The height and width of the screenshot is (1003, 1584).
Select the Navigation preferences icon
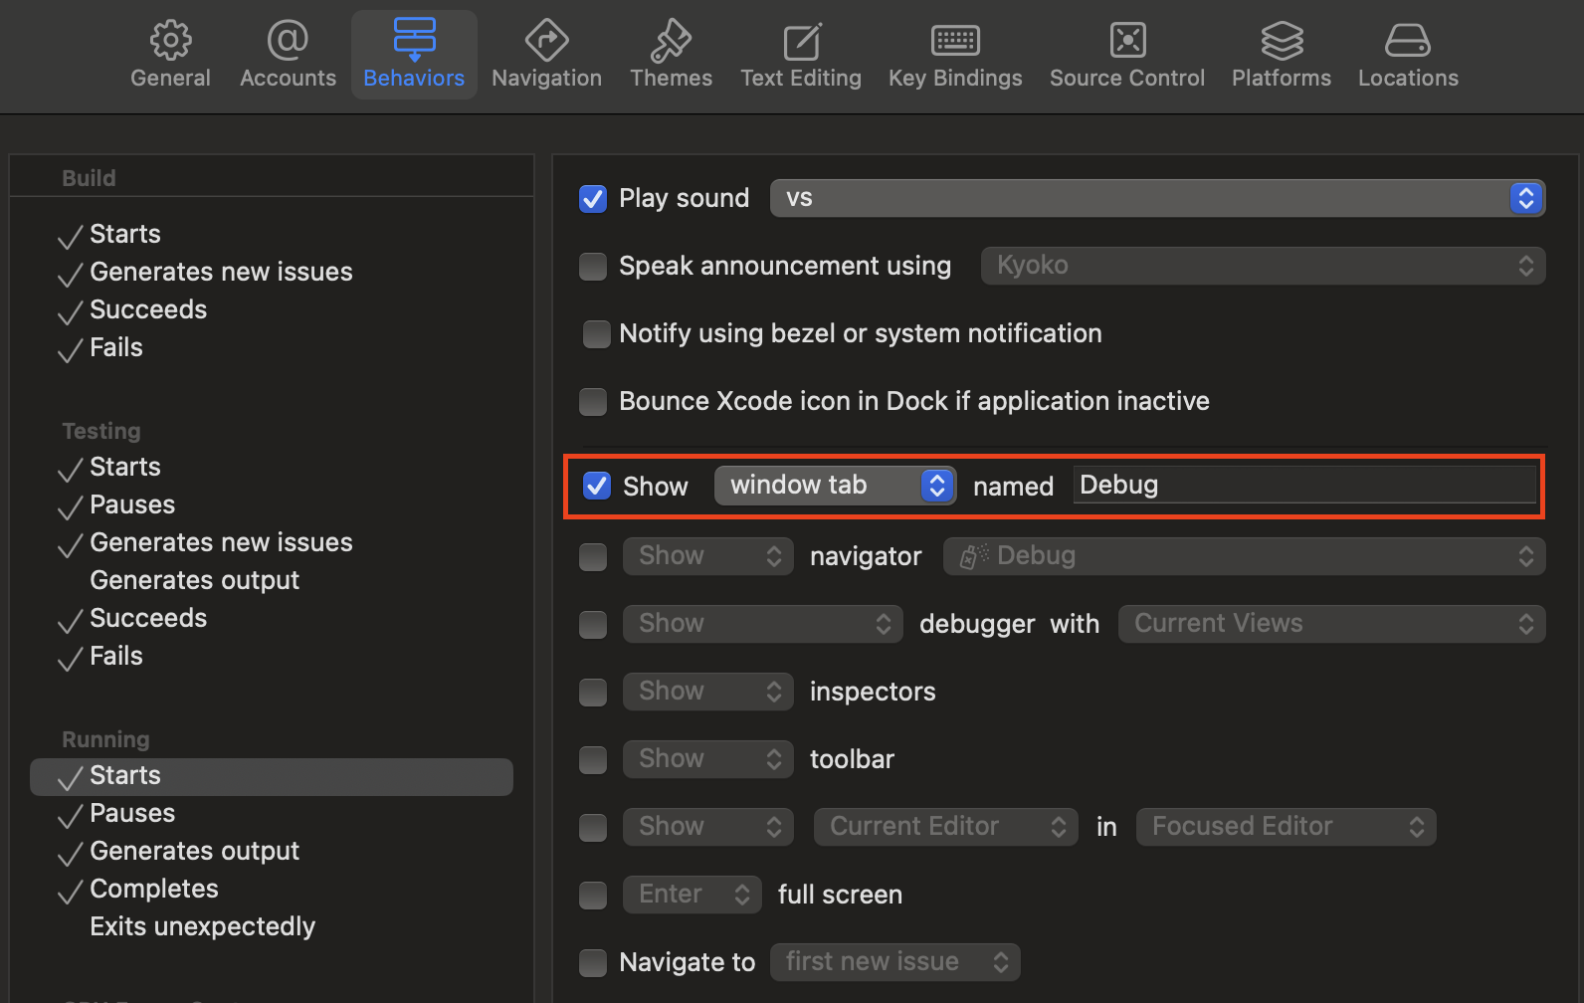click(x=546, y=42)
